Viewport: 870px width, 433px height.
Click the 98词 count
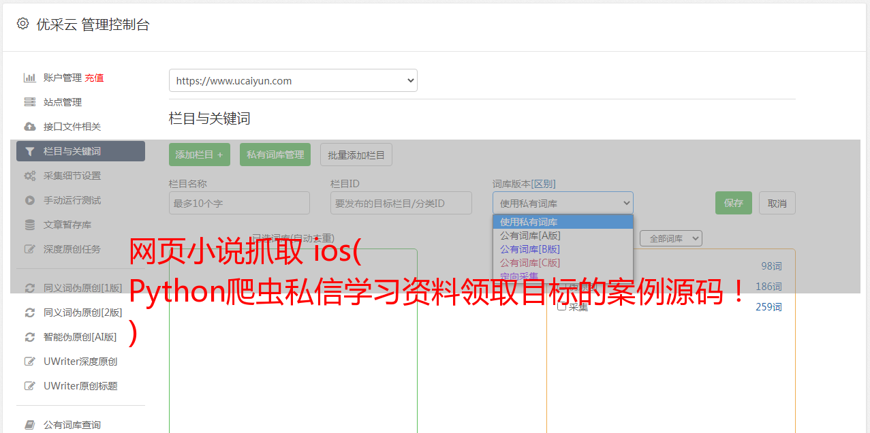(x=771, y=266)
